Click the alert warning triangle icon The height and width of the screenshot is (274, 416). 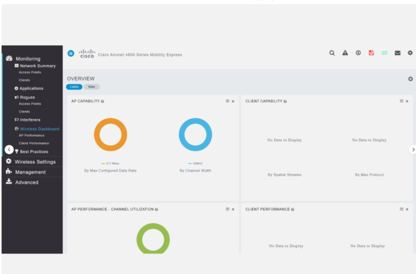(345, 53)
